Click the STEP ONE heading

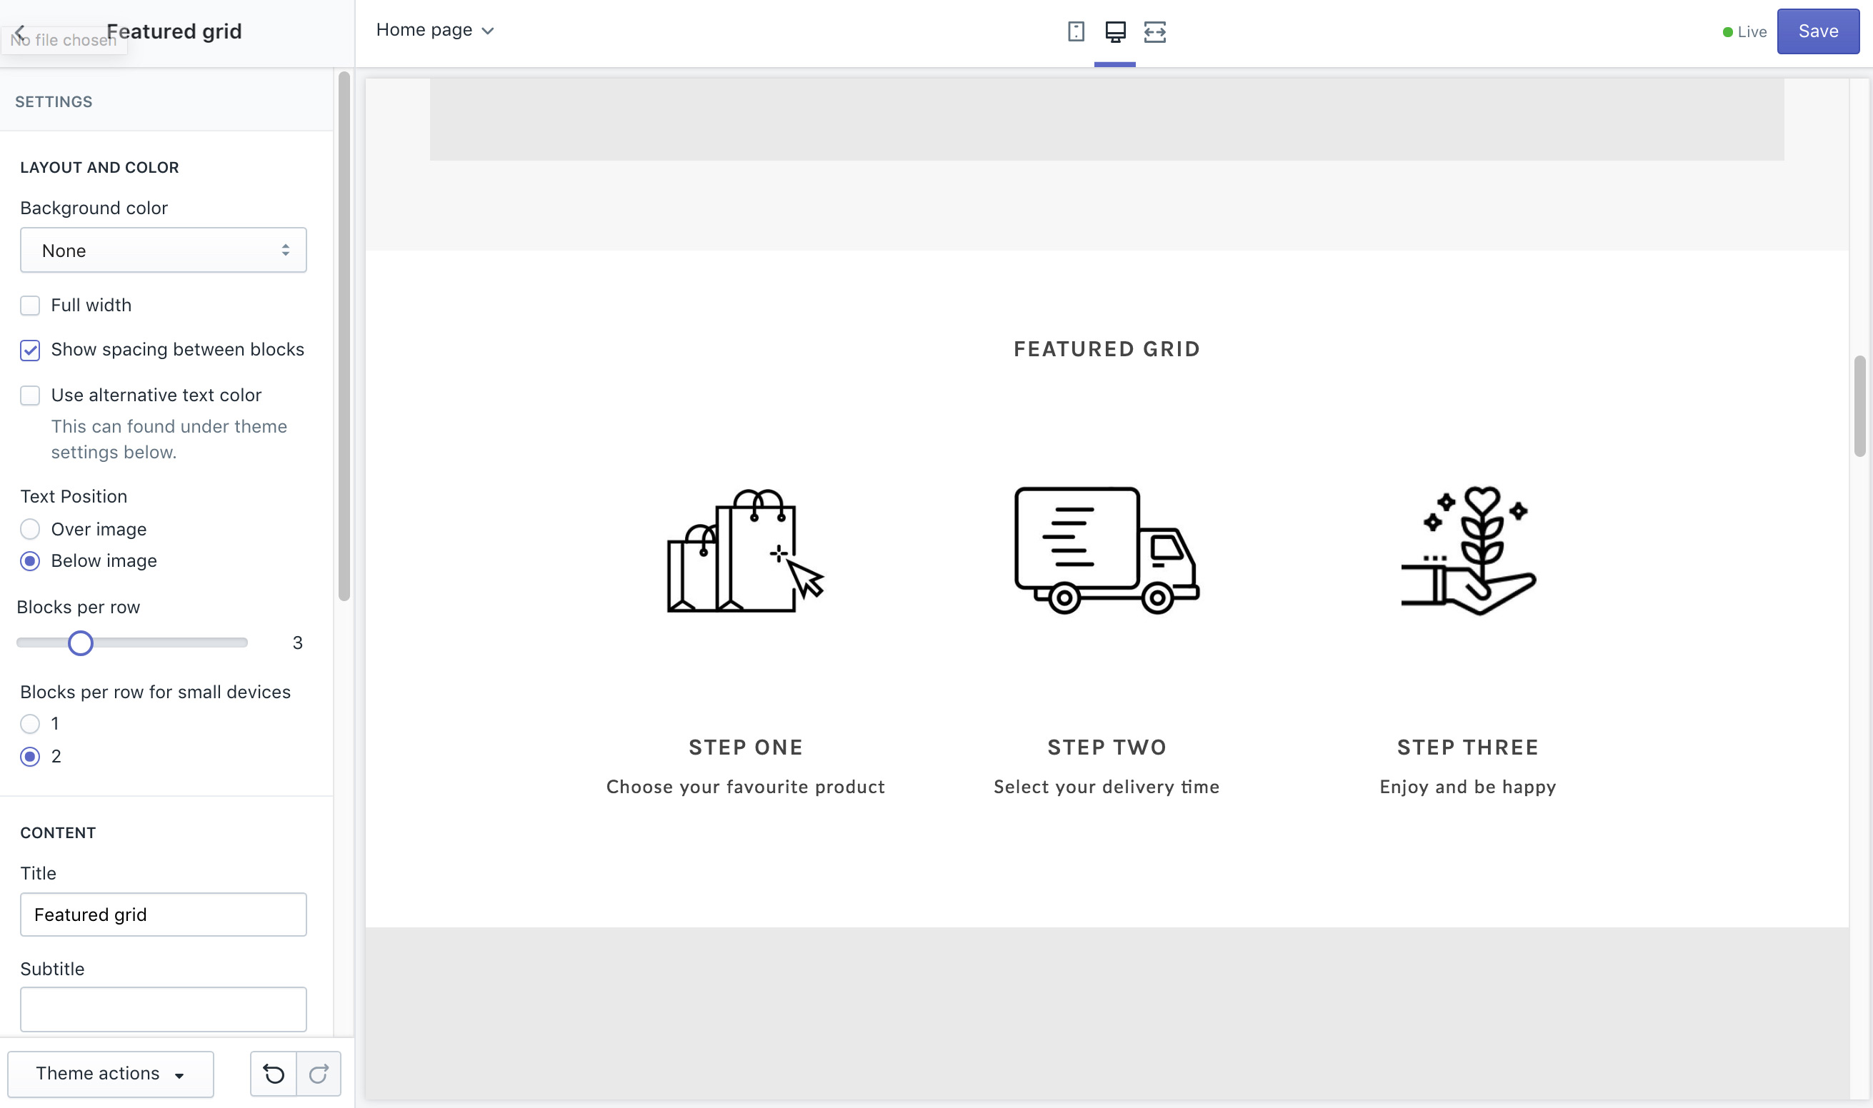click(746, 747)
